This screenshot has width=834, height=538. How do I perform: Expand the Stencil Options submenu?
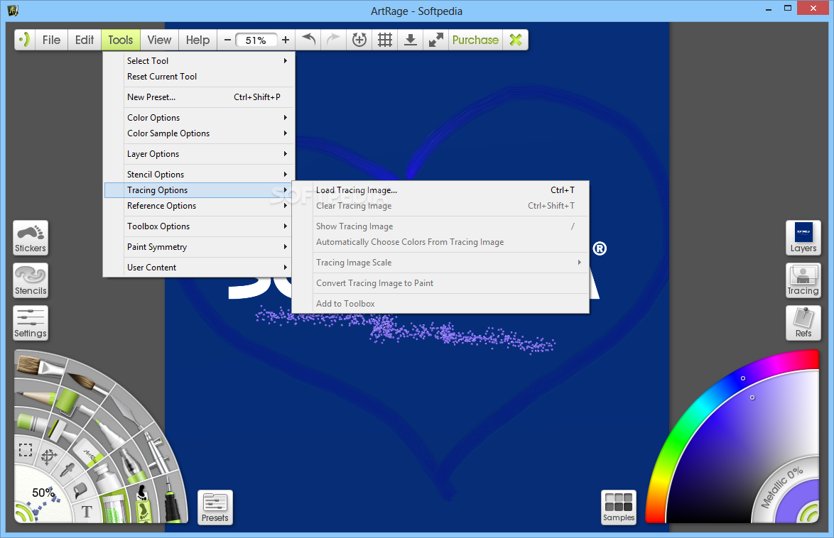click(x=199, y=175)
